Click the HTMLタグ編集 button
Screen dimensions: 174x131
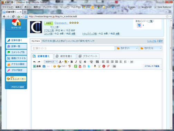point(152,66)
